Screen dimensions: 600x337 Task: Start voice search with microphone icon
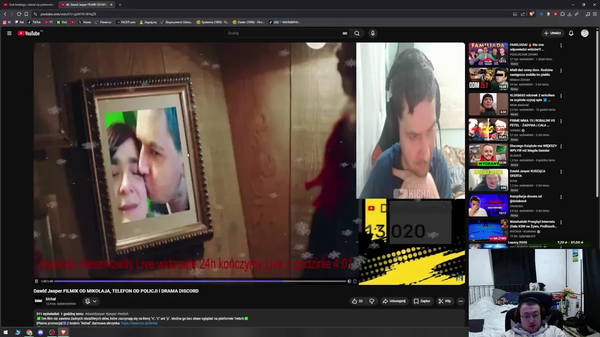(373, 33)
